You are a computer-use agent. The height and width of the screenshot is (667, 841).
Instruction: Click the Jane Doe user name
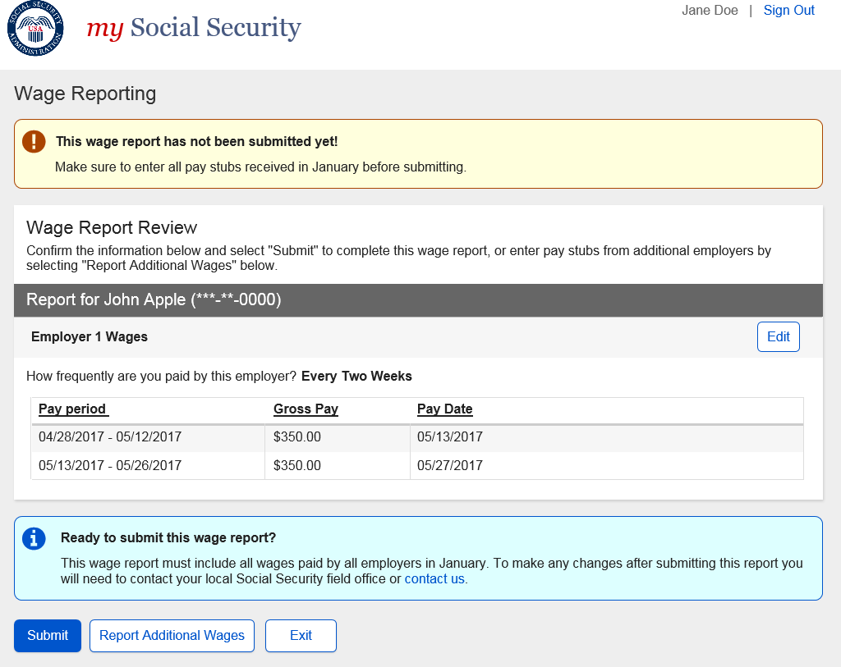click(x=710, y=11)
